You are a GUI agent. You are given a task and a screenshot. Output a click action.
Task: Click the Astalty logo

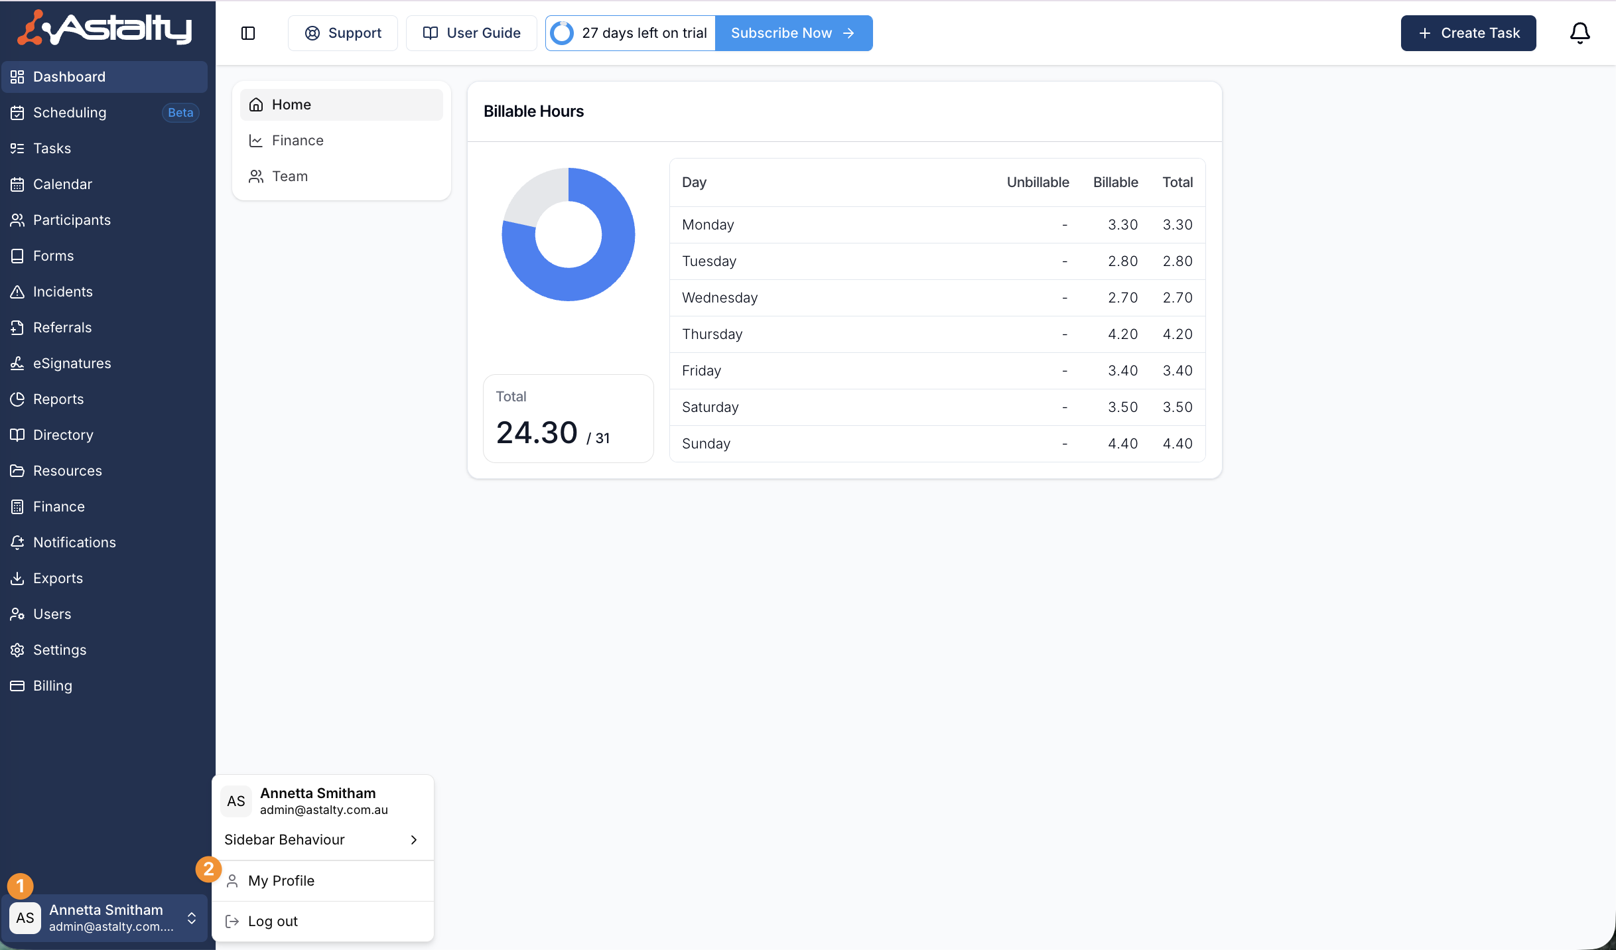point(105,28)
